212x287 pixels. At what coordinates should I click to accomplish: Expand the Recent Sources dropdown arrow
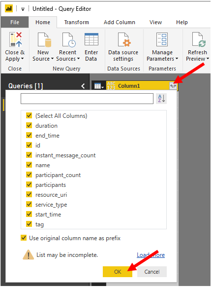[78, 59]
